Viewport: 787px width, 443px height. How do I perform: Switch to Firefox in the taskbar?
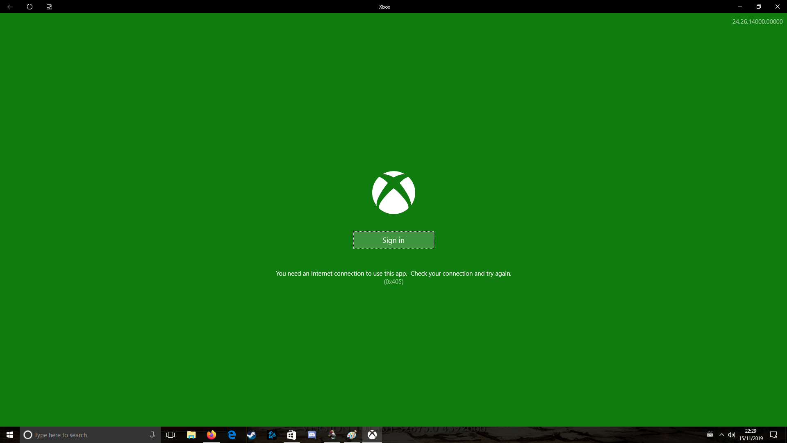(211, 435)
